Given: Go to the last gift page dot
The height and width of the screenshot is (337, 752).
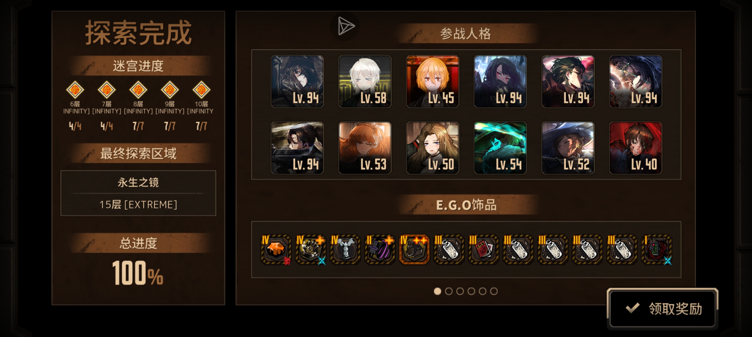Looking at the screenshot, I should [494, 291].
